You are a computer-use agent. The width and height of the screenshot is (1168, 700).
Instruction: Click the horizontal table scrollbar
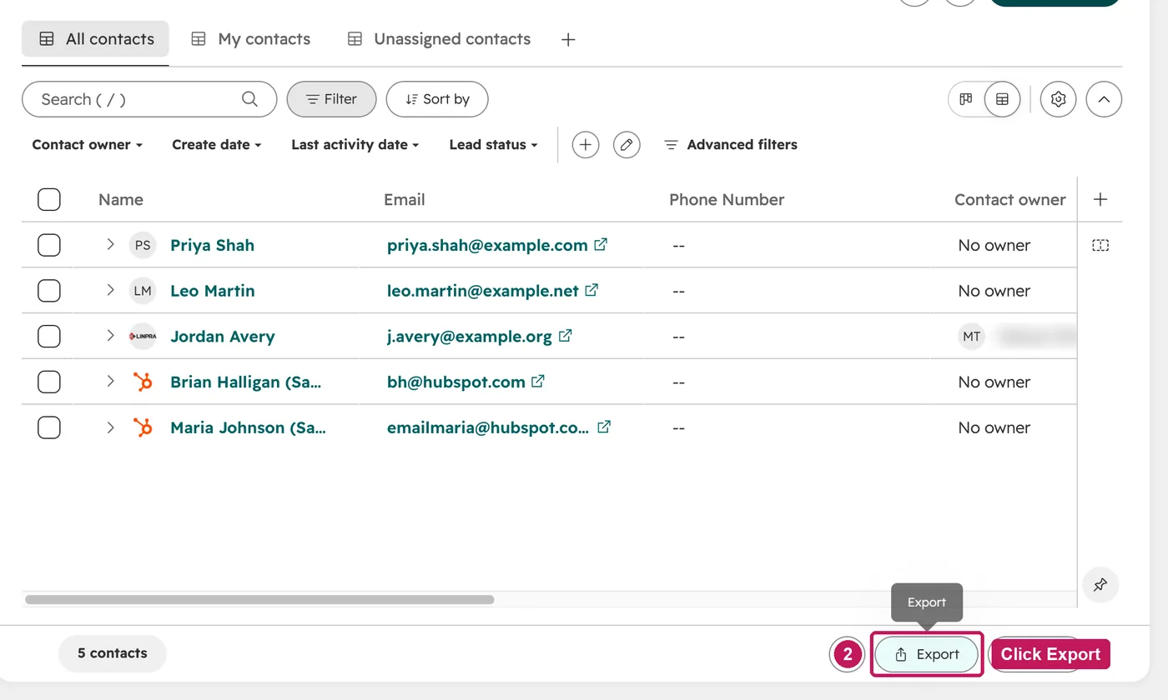[259, 599]
